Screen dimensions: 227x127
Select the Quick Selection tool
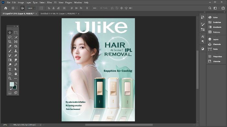tap(16, 37)
